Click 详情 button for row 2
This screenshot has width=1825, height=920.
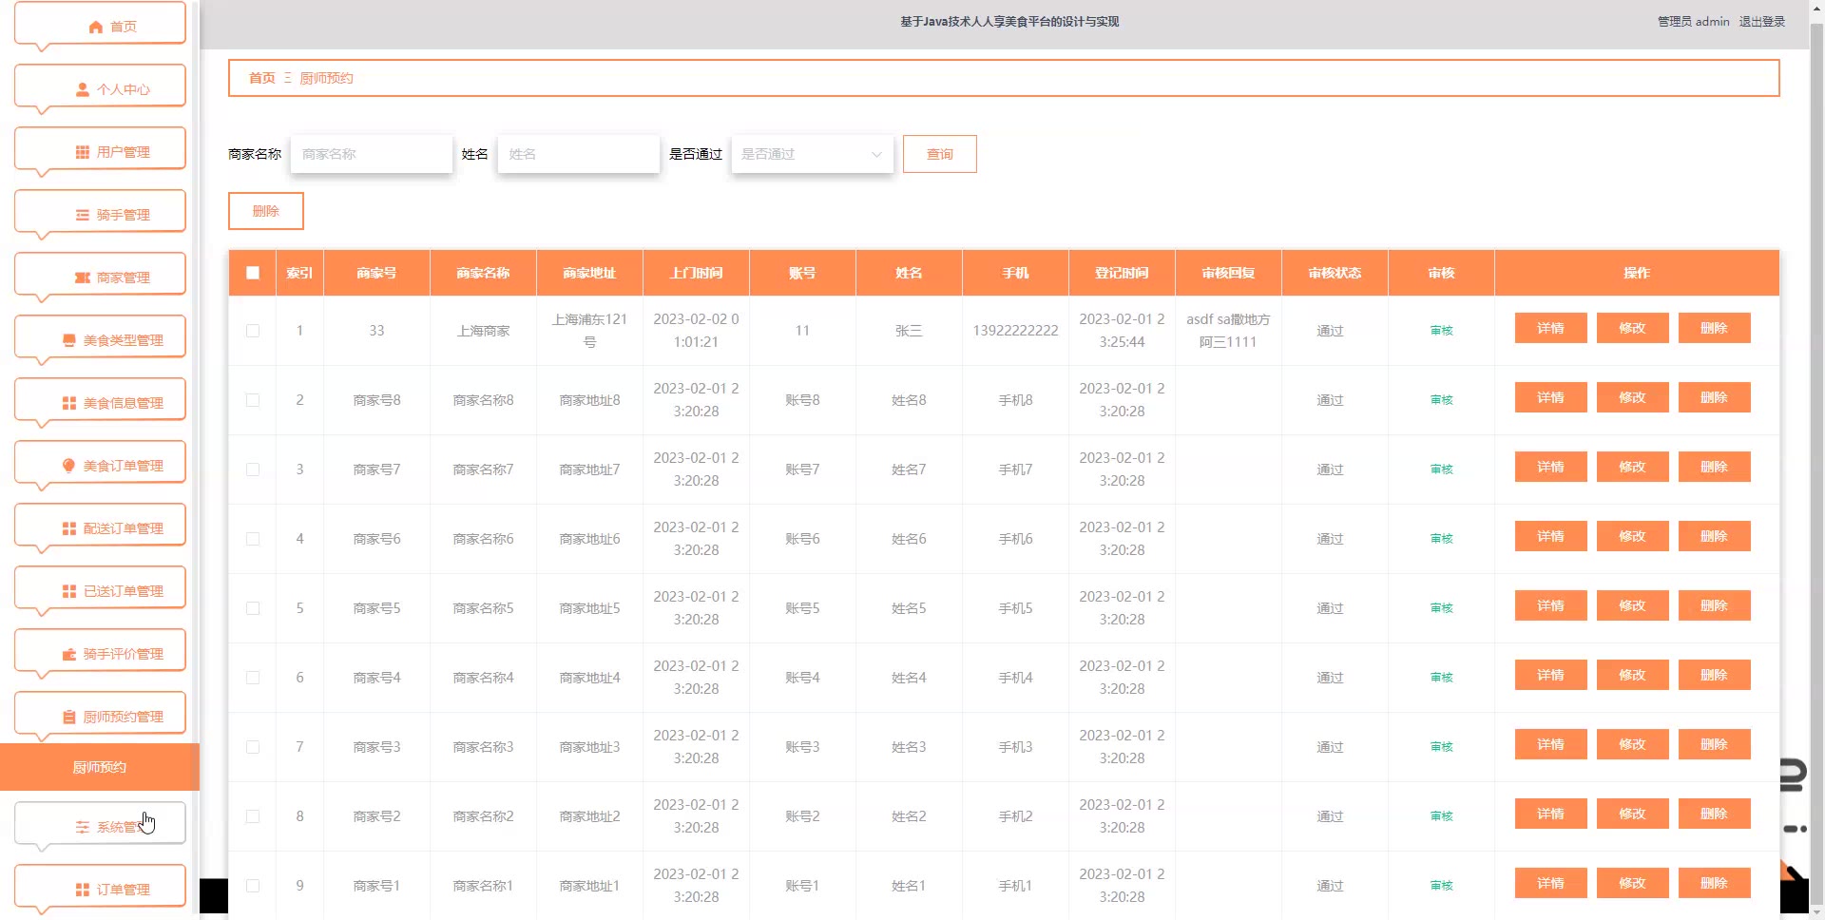[1550, 397]
